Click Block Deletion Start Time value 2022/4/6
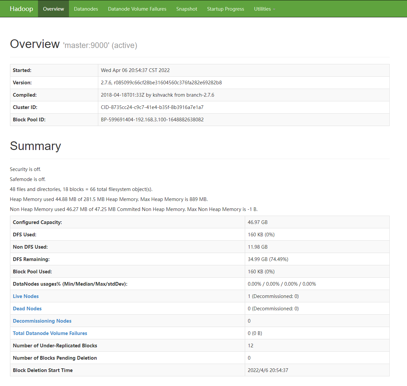The height and width of the screenshot is (386, 407). click(x=268, y=370)
